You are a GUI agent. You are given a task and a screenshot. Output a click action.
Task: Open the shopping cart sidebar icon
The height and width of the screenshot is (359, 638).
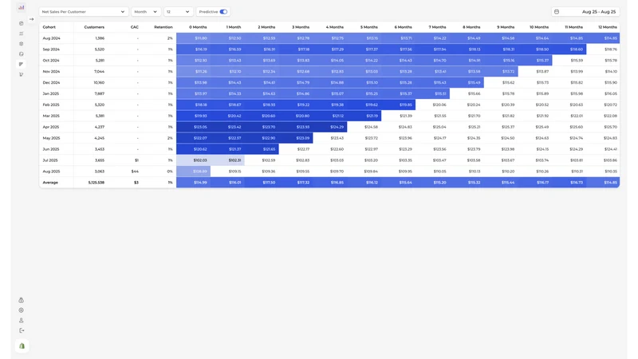click(22, 74)
